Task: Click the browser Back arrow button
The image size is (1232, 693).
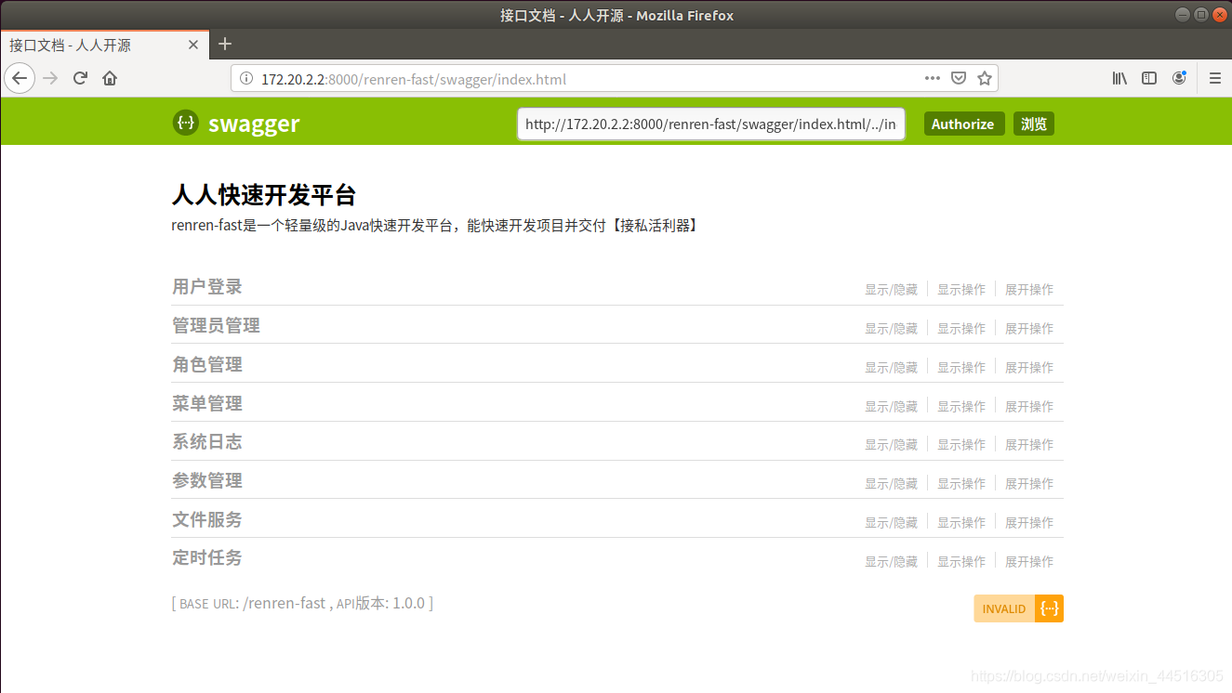Action: click(x=20, y=78)
